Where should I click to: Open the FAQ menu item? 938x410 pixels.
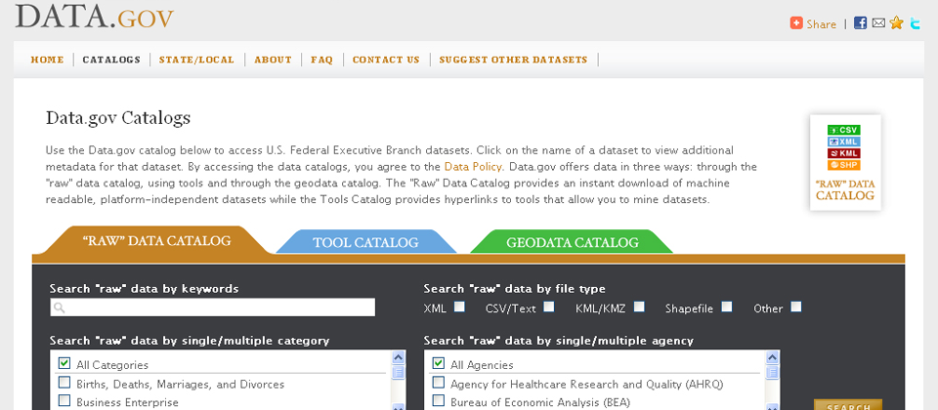[x=321, y=60]
